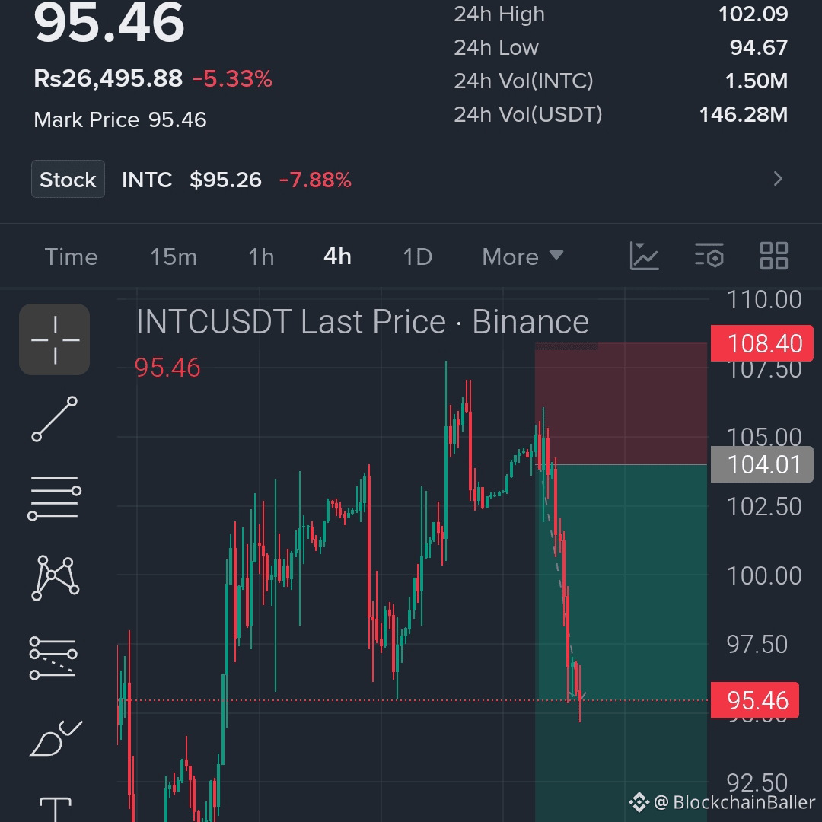
Task: Click the Mark Price 95.46 text
Action: click(x=120, y=120)
